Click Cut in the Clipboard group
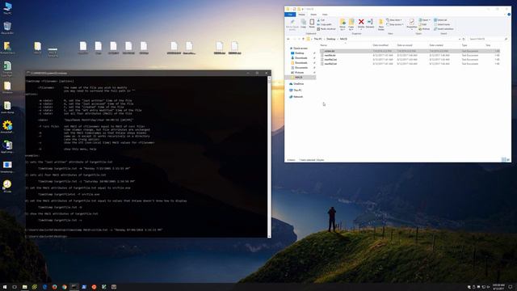 (x=321, y=20)
